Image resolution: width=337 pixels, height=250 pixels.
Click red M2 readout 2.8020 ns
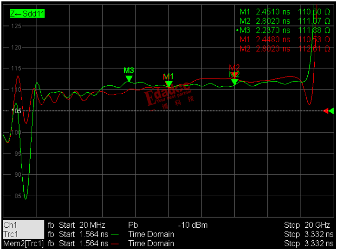[273, 49]
